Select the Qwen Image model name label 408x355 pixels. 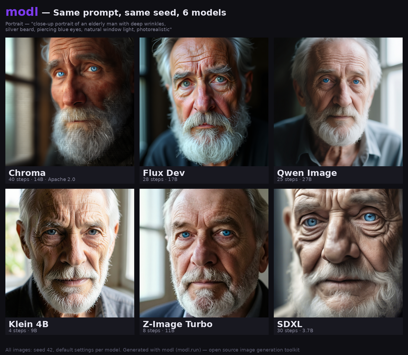click(307, 173)
